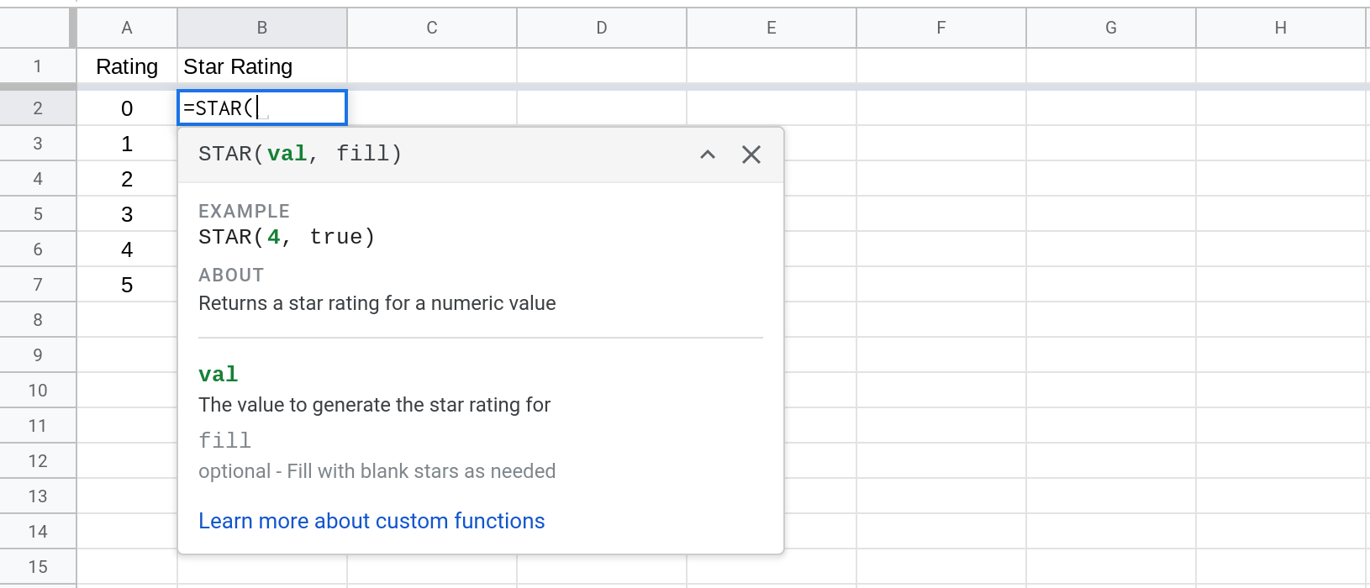Select cell A4 containing 2
This screenshot has width=1370, height=588.
(127, 179)
